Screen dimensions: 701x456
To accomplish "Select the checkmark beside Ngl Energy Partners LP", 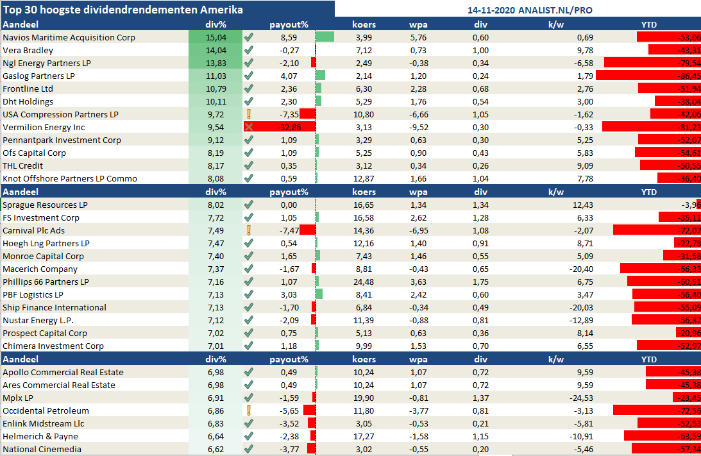I will (x=249, y=63).
